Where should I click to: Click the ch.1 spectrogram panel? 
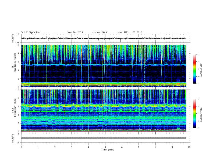(104, 66)
